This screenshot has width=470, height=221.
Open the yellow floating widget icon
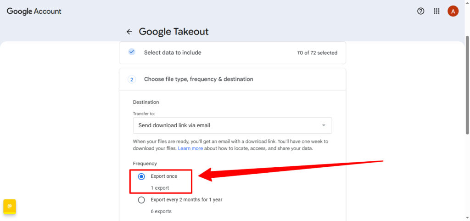pos(10,206)
